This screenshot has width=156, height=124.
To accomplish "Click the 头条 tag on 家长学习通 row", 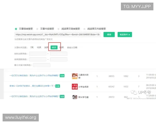I will click(x=62, y=97).
